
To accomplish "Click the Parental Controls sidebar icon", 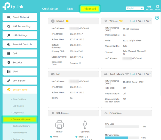I will coord(9,45).
